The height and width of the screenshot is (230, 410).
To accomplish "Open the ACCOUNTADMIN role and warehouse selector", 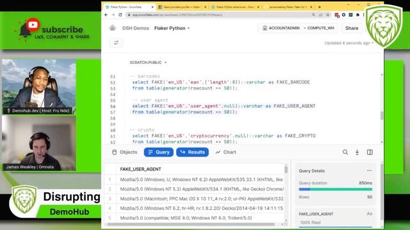I will [298, 28].
